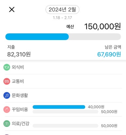Select the 꾸밈비용 category label
The width and height of the screenshot is (126, 135).
[20, 109]
